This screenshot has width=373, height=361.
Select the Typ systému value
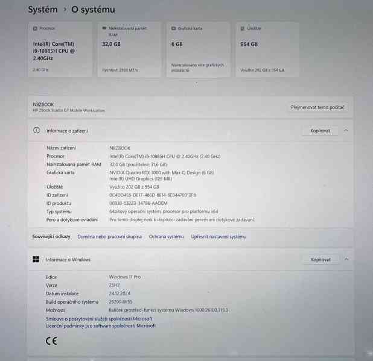(164, 212)
